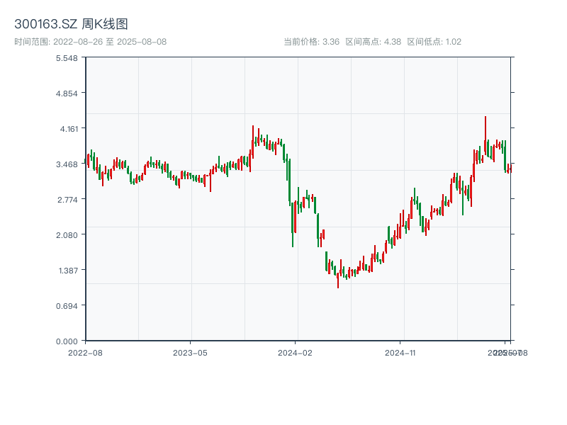
Task: Click the tallest red candle wick peak
Action: pos(485,118)
